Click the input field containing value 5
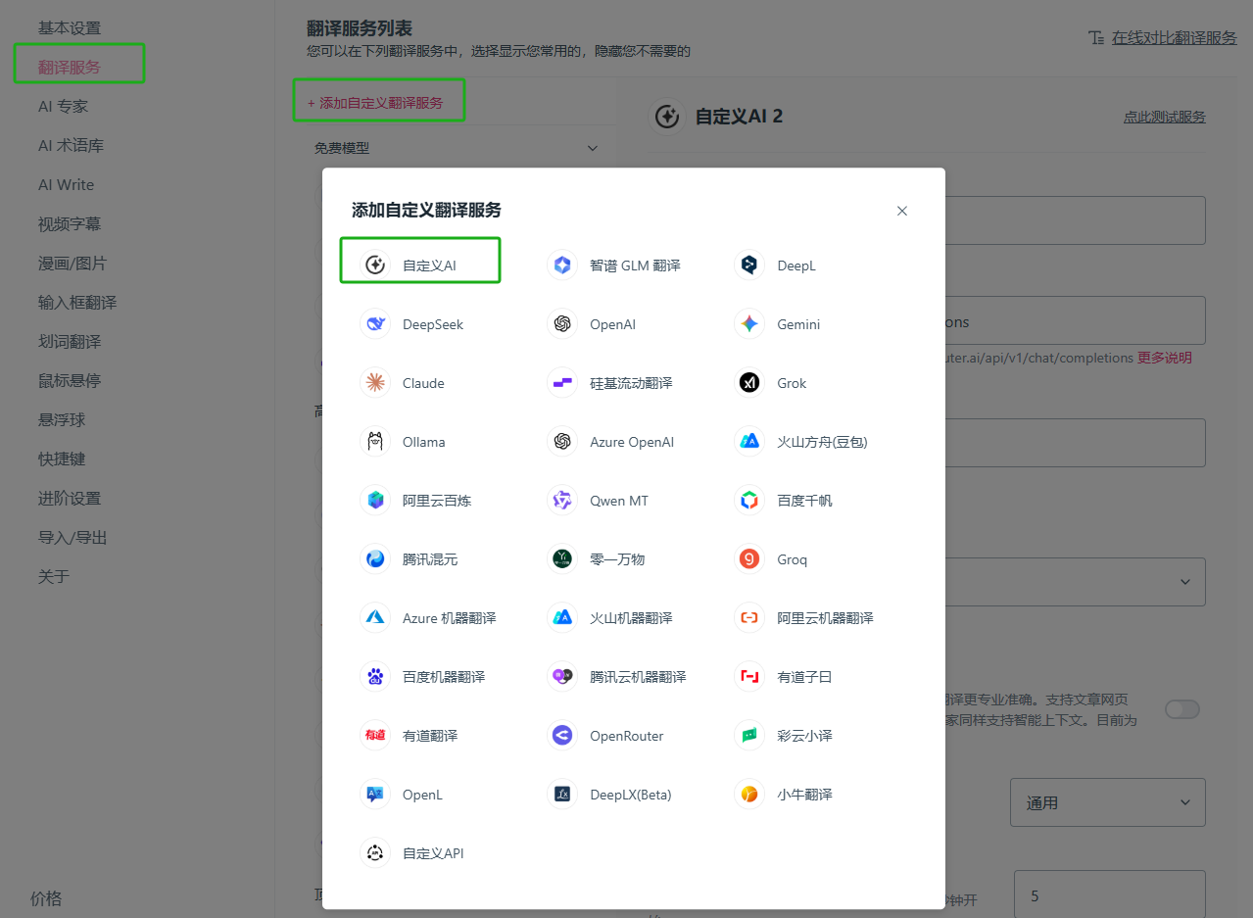This screenshot has height=918, width=1253. 1108,894
